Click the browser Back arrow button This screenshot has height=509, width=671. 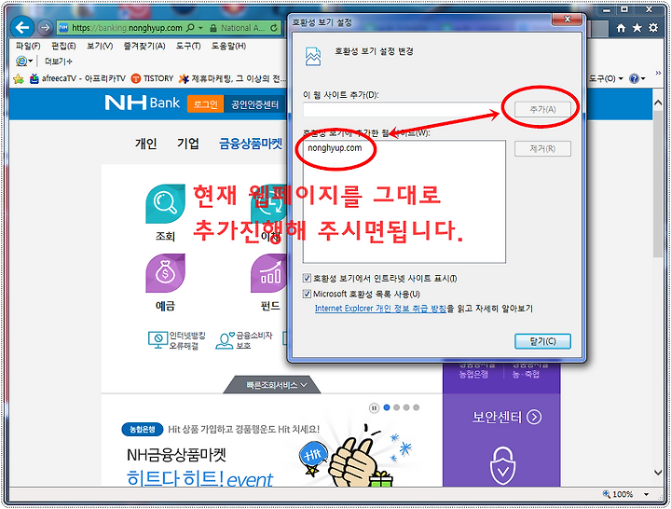point(21,28)
